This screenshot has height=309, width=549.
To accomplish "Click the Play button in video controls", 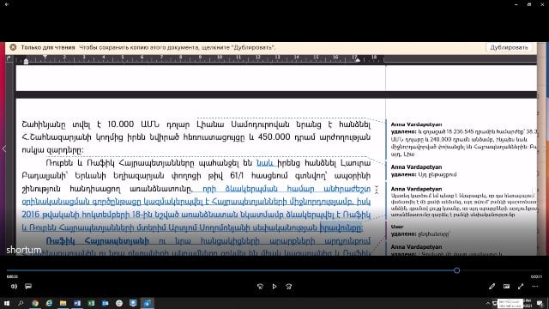I will tap(274, 286).
